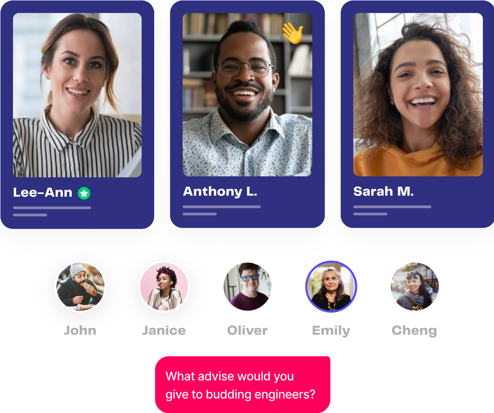Select Janice's circular avatar
Screen dimensions: 494x413
(164, 287)
